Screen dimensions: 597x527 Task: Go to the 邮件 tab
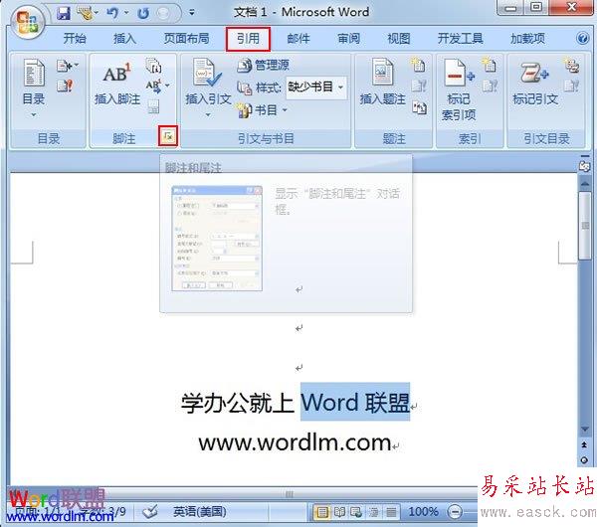click(x=298, y=39)
